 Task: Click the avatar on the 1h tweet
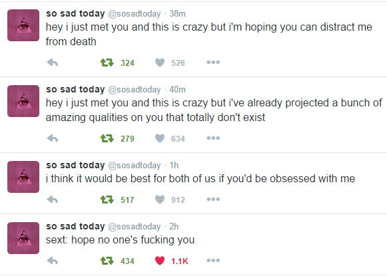pos(23,177)
